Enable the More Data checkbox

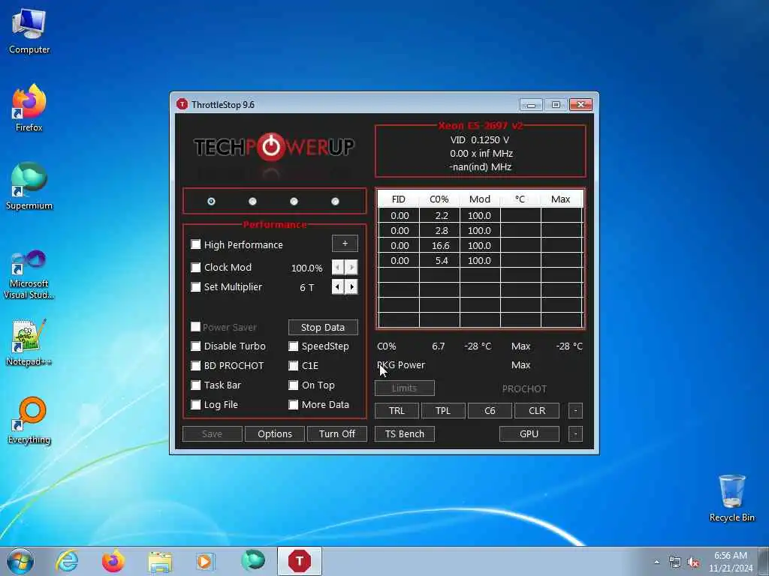click(x=294, y=404)
